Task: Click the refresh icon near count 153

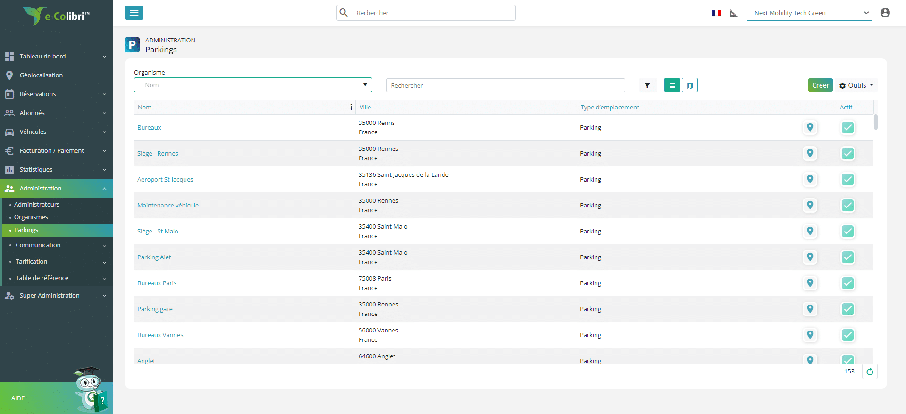Action: click(870, 372)
